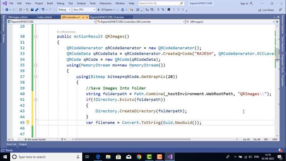Viewport: 286px width, 161px height.
Task: Open the Error List tab
Action: (x=11, y=144)
